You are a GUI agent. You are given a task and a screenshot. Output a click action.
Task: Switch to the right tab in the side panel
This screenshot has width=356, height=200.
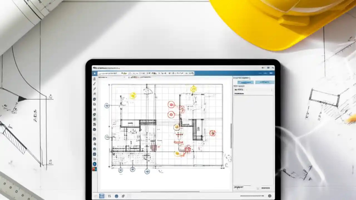(x=264, y=82)
